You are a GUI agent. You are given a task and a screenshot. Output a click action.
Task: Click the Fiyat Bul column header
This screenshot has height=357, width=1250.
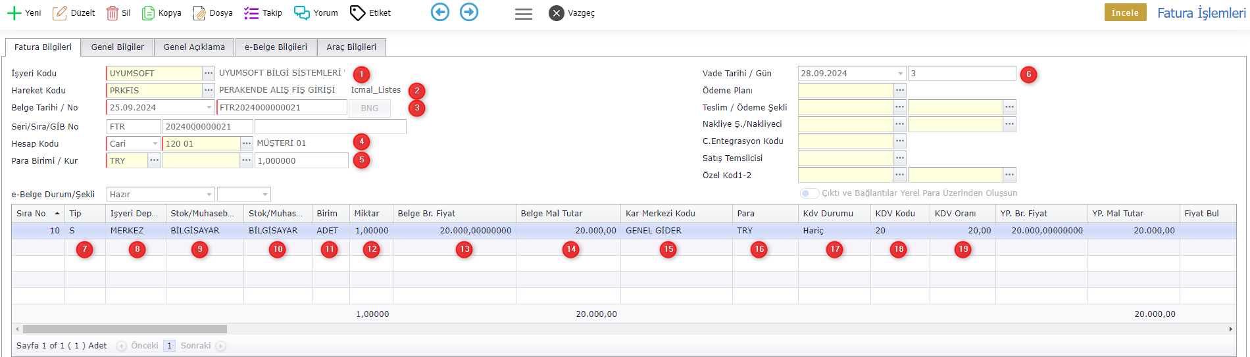pos(1207,214)
